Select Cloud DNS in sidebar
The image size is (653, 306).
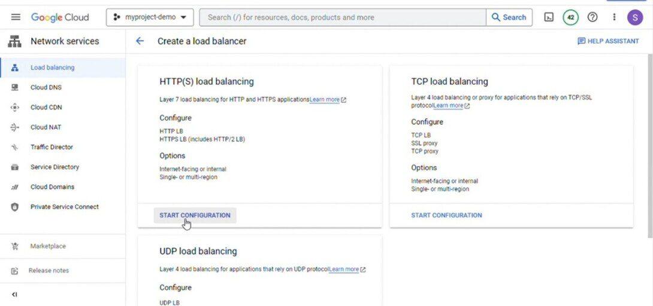point(46,87)
